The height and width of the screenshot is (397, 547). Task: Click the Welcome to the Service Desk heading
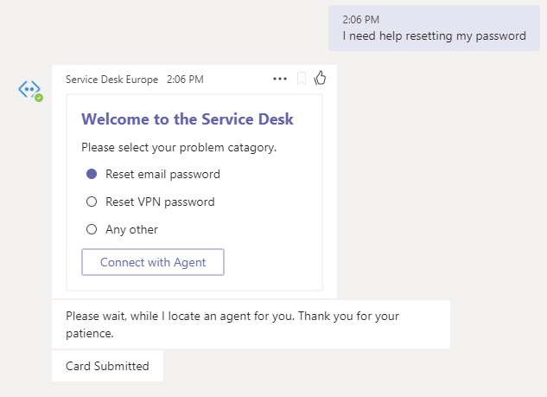tap(188, 119)
